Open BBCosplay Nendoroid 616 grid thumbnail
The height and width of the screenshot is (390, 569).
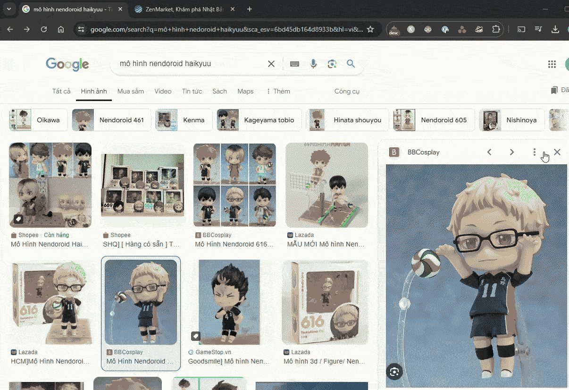pyautogui.click(x=234, y=185)
